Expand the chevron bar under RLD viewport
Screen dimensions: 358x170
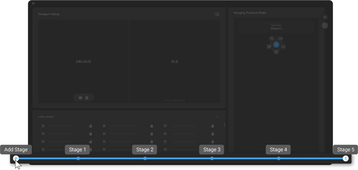pyautogui.click(x=175, y=100)
